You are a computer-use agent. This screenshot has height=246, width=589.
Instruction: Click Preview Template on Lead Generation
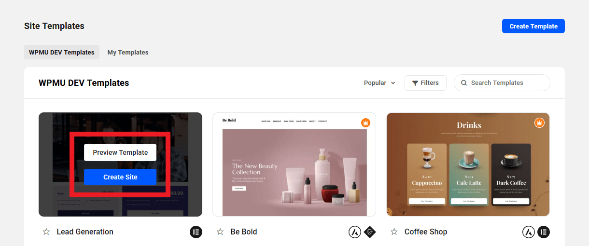point(120,152)
